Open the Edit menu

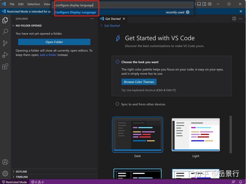[21, 4]
